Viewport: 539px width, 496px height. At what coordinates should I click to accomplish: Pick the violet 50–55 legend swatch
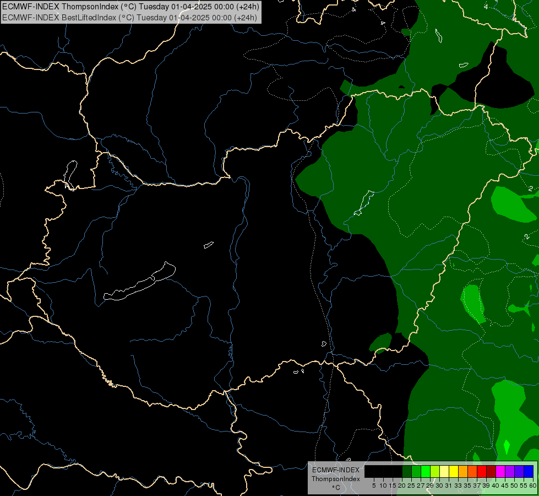(519, 471)
